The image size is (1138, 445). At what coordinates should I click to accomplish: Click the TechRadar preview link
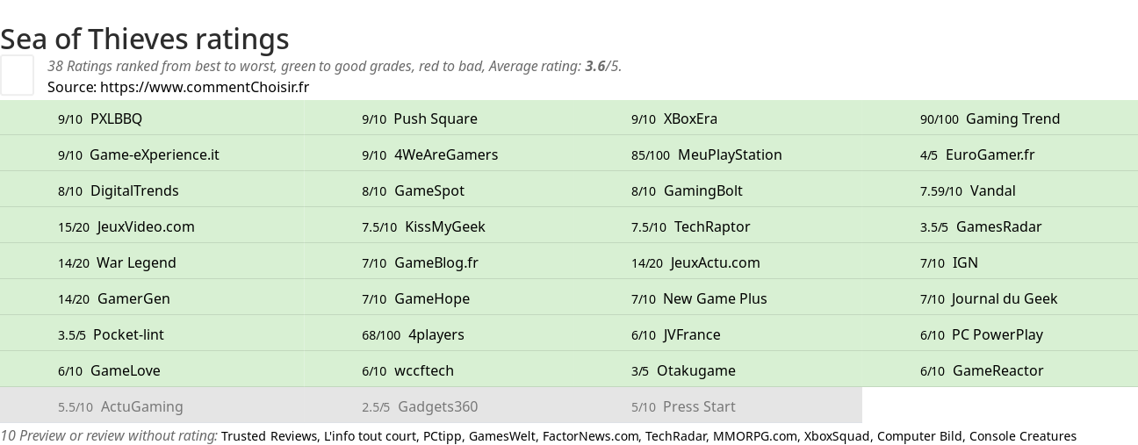coord(675,436)
